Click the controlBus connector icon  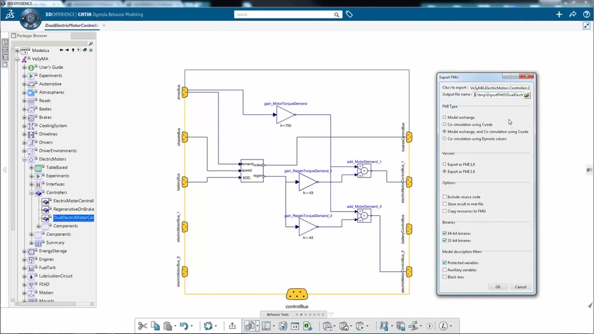(296, 294)
